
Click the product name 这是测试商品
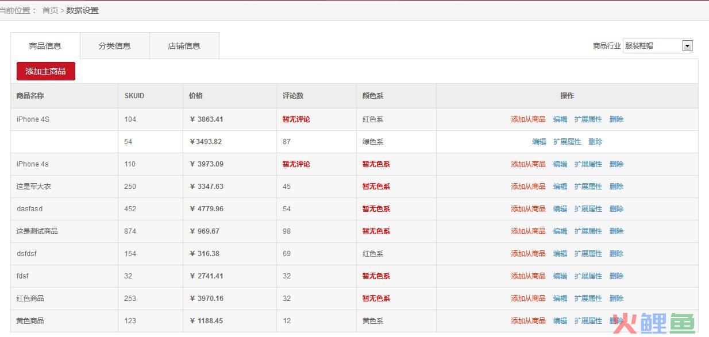click(x=37, y=231)
